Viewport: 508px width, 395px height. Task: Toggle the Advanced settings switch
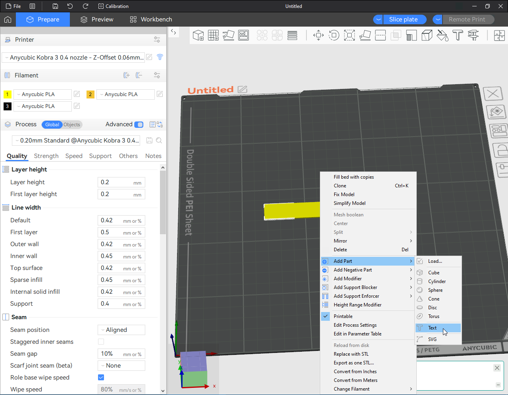tap(139, 125)
